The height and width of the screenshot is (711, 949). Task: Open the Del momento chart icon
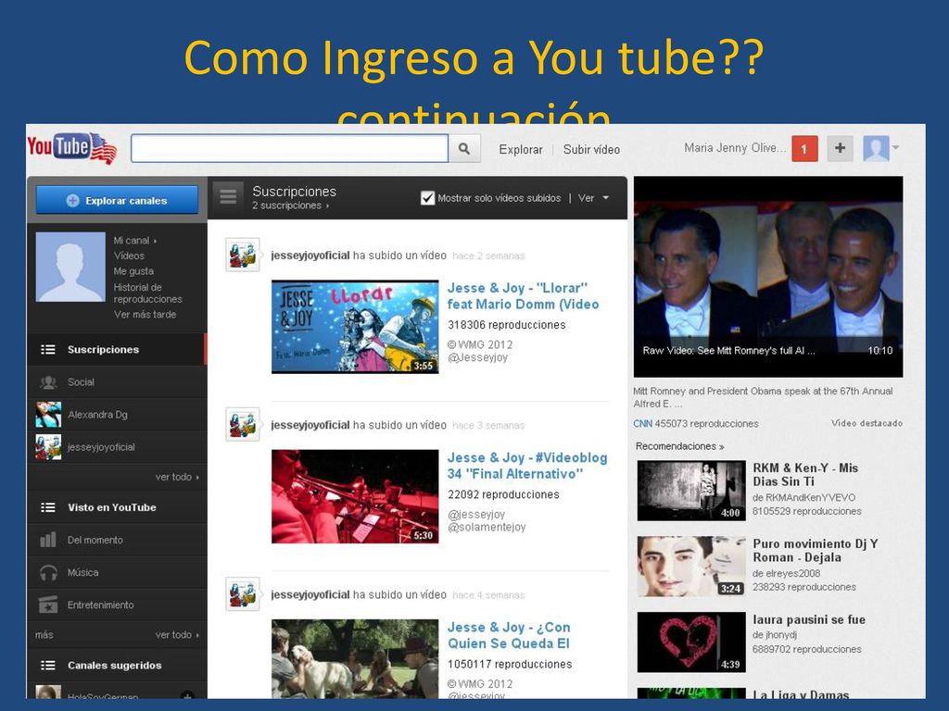48,540
